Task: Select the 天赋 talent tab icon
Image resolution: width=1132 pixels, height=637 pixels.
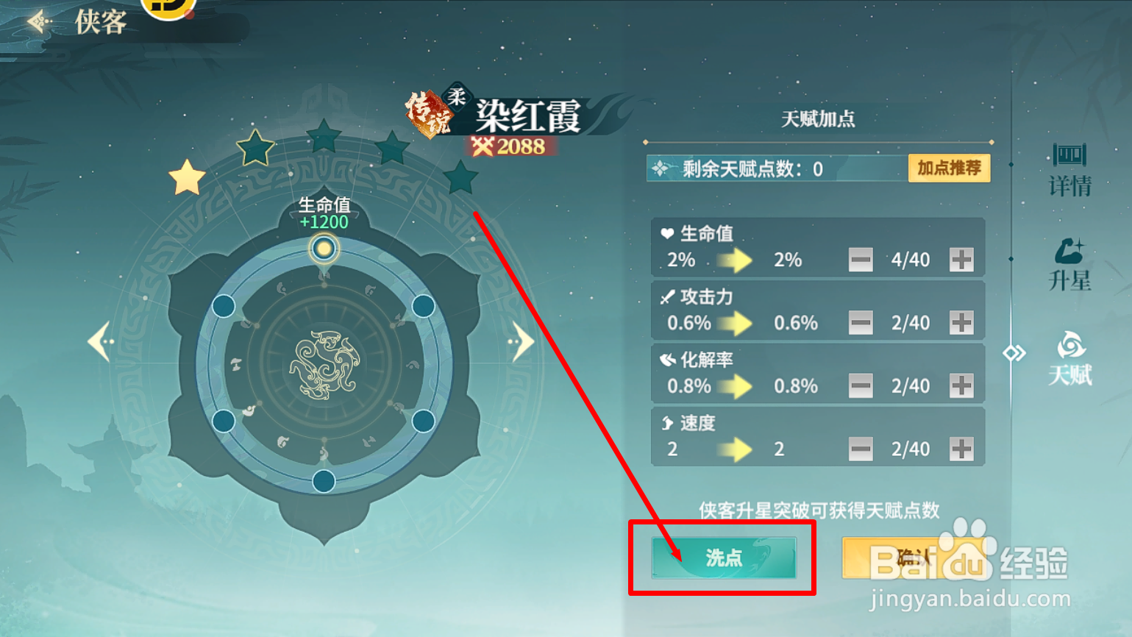Action: [1069, 359]
